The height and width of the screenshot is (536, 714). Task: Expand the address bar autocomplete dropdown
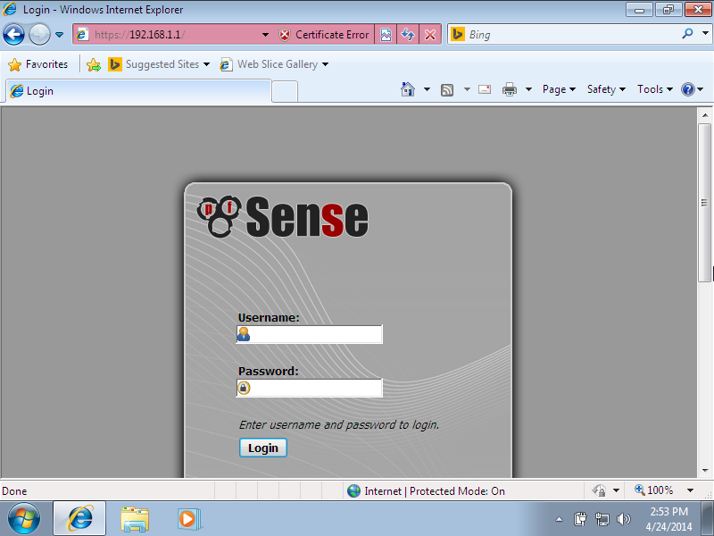pos(265,35)
